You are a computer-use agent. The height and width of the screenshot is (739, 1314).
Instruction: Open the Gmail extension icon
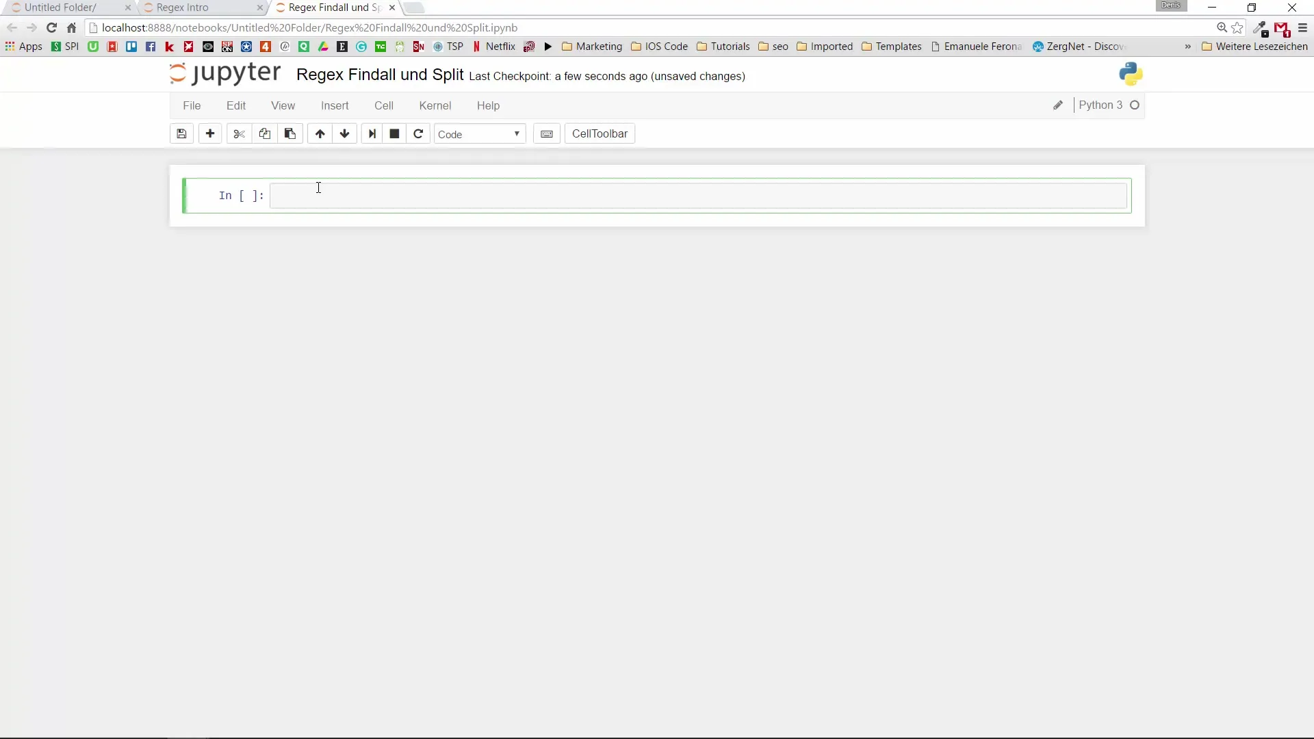click(1282, 29)
